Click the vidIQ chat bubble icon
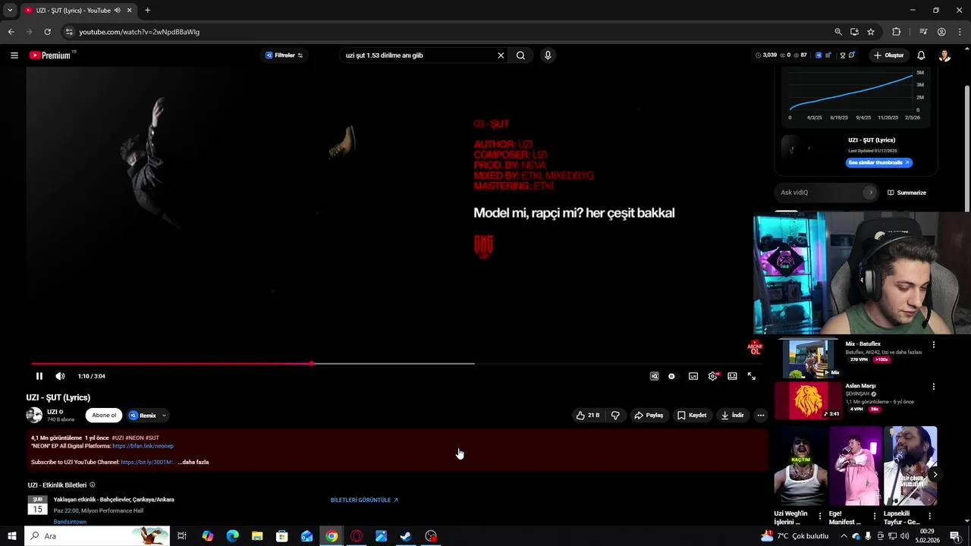971x546 pixels. (852, 55)
